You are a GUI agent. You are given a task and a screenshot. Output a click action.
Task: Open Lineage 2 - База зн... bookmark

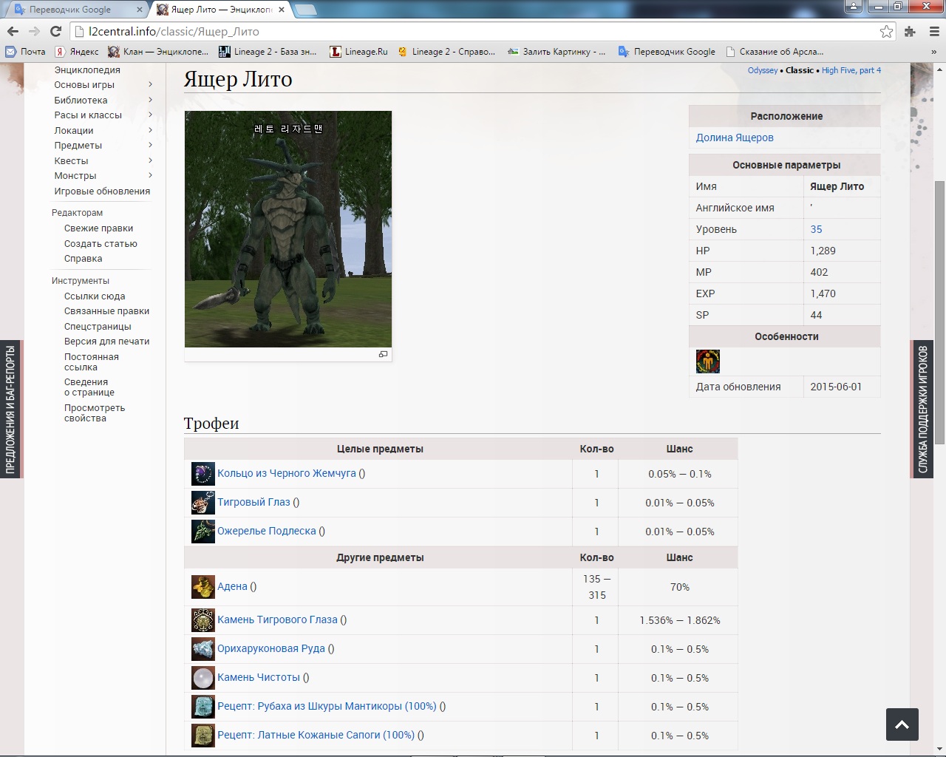[268, 52]
